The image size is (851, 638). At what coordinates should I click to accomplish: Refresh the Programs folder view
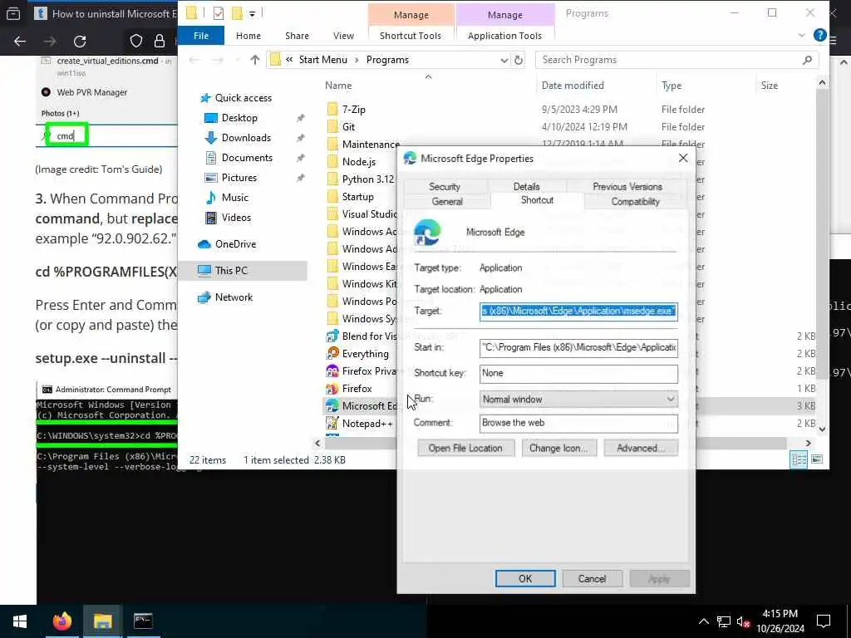point(519,60)
